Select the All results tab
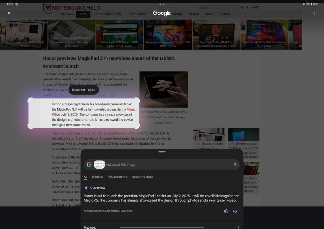Screen dimensions: 324x229 [85, 177]
